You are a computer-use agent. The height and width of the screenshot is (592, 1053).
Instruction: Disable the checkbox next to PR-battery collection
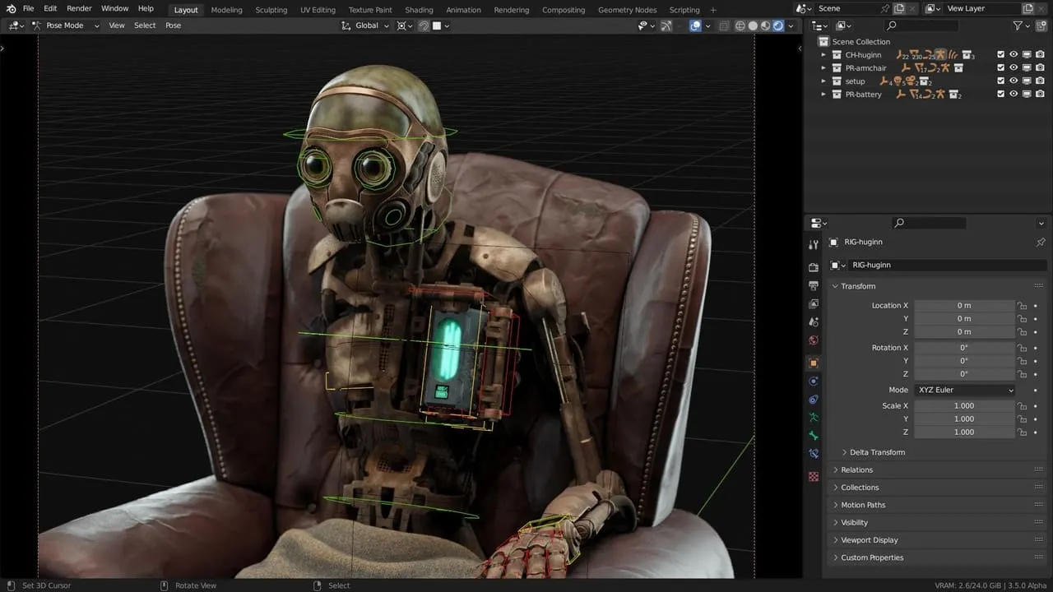tap(1000, 94)
